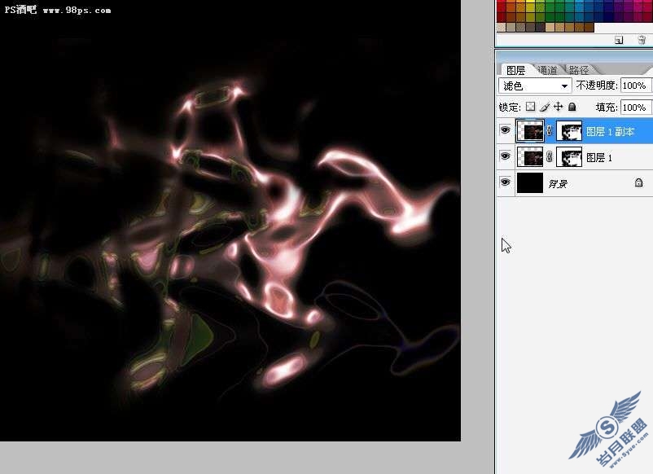Switch to the 路径 tab
The width and height of the screenshot is (653, 474).
coord(579,70)
